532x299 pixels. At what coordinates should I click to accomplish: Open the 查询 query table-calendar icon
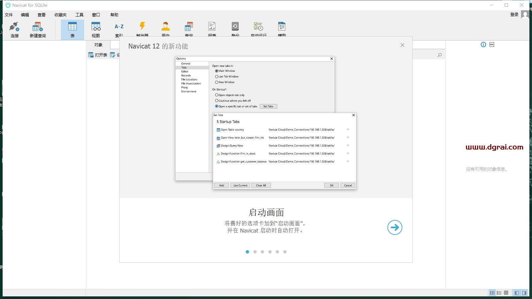[x=189, y=26]
